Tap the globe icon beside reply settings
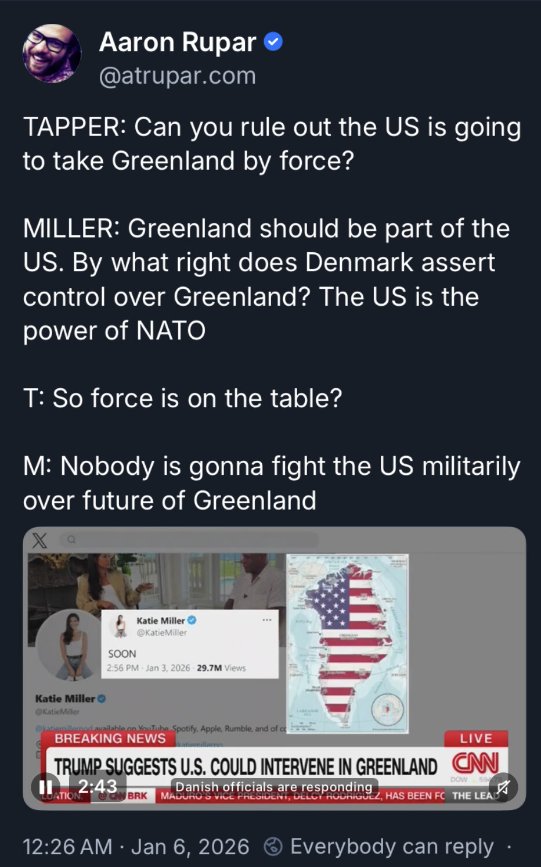Image resolution: width=541 pixels, height=867 pixels. pyautogui.click(x=273, y=847)
